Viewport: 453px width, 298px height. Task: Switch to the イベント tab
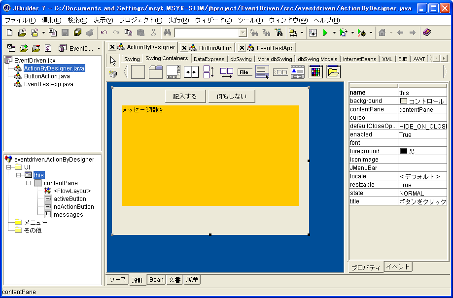(x=398, y=267)
